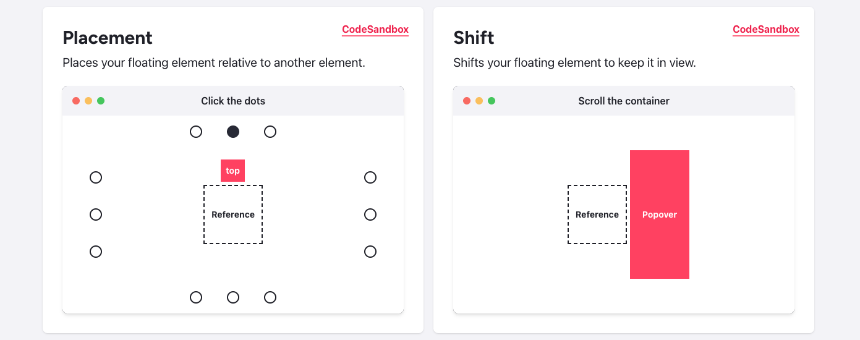Image resolution: width=860 pixels, height=340 pixels.
Task: Click the green dot in Placement window header
Action: pyautogui.click(x=101, y=101)
